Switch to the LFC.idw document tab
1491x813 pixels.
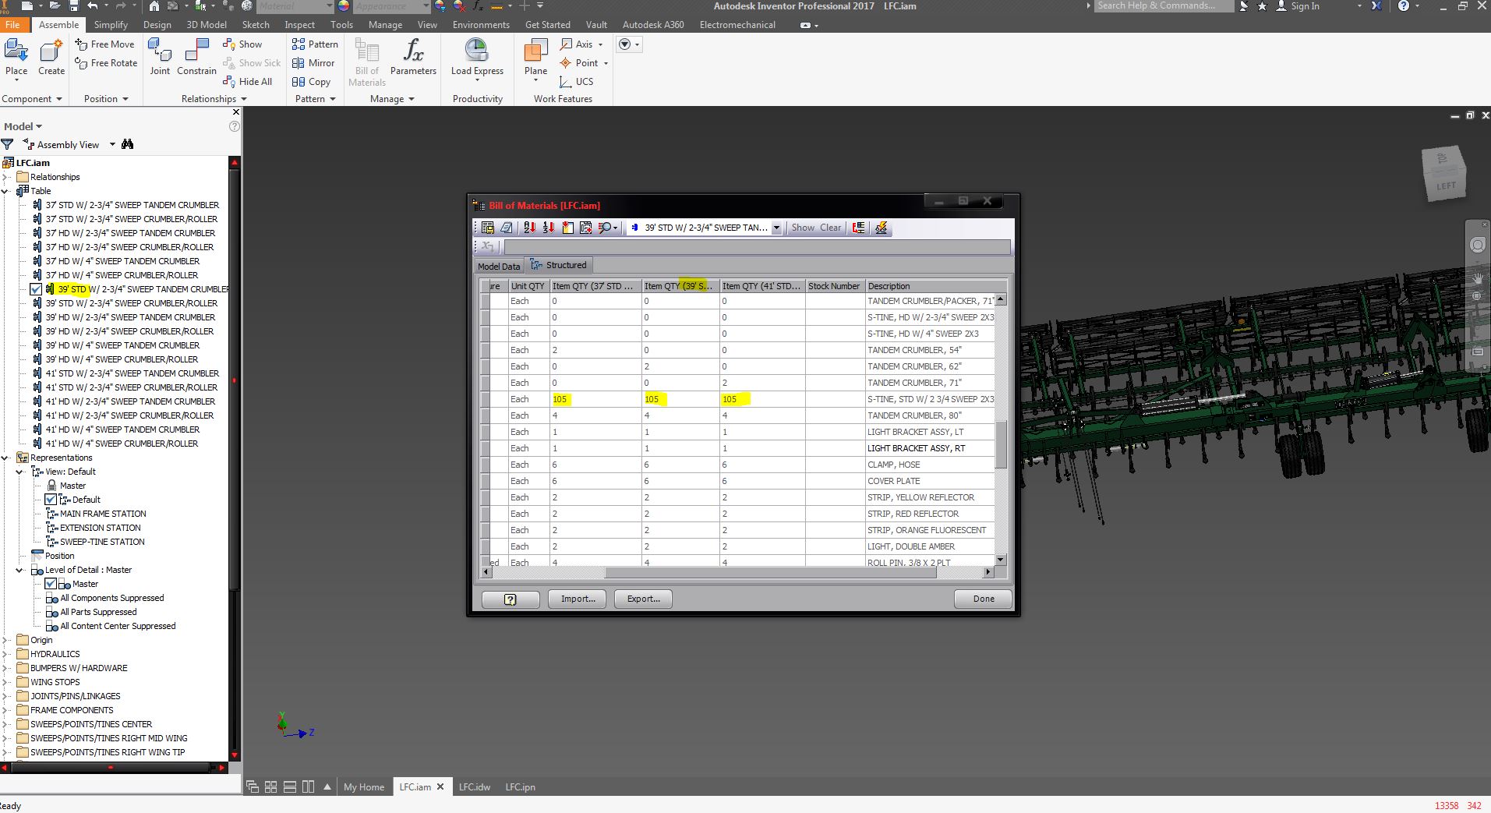click(x=475, y=786)
